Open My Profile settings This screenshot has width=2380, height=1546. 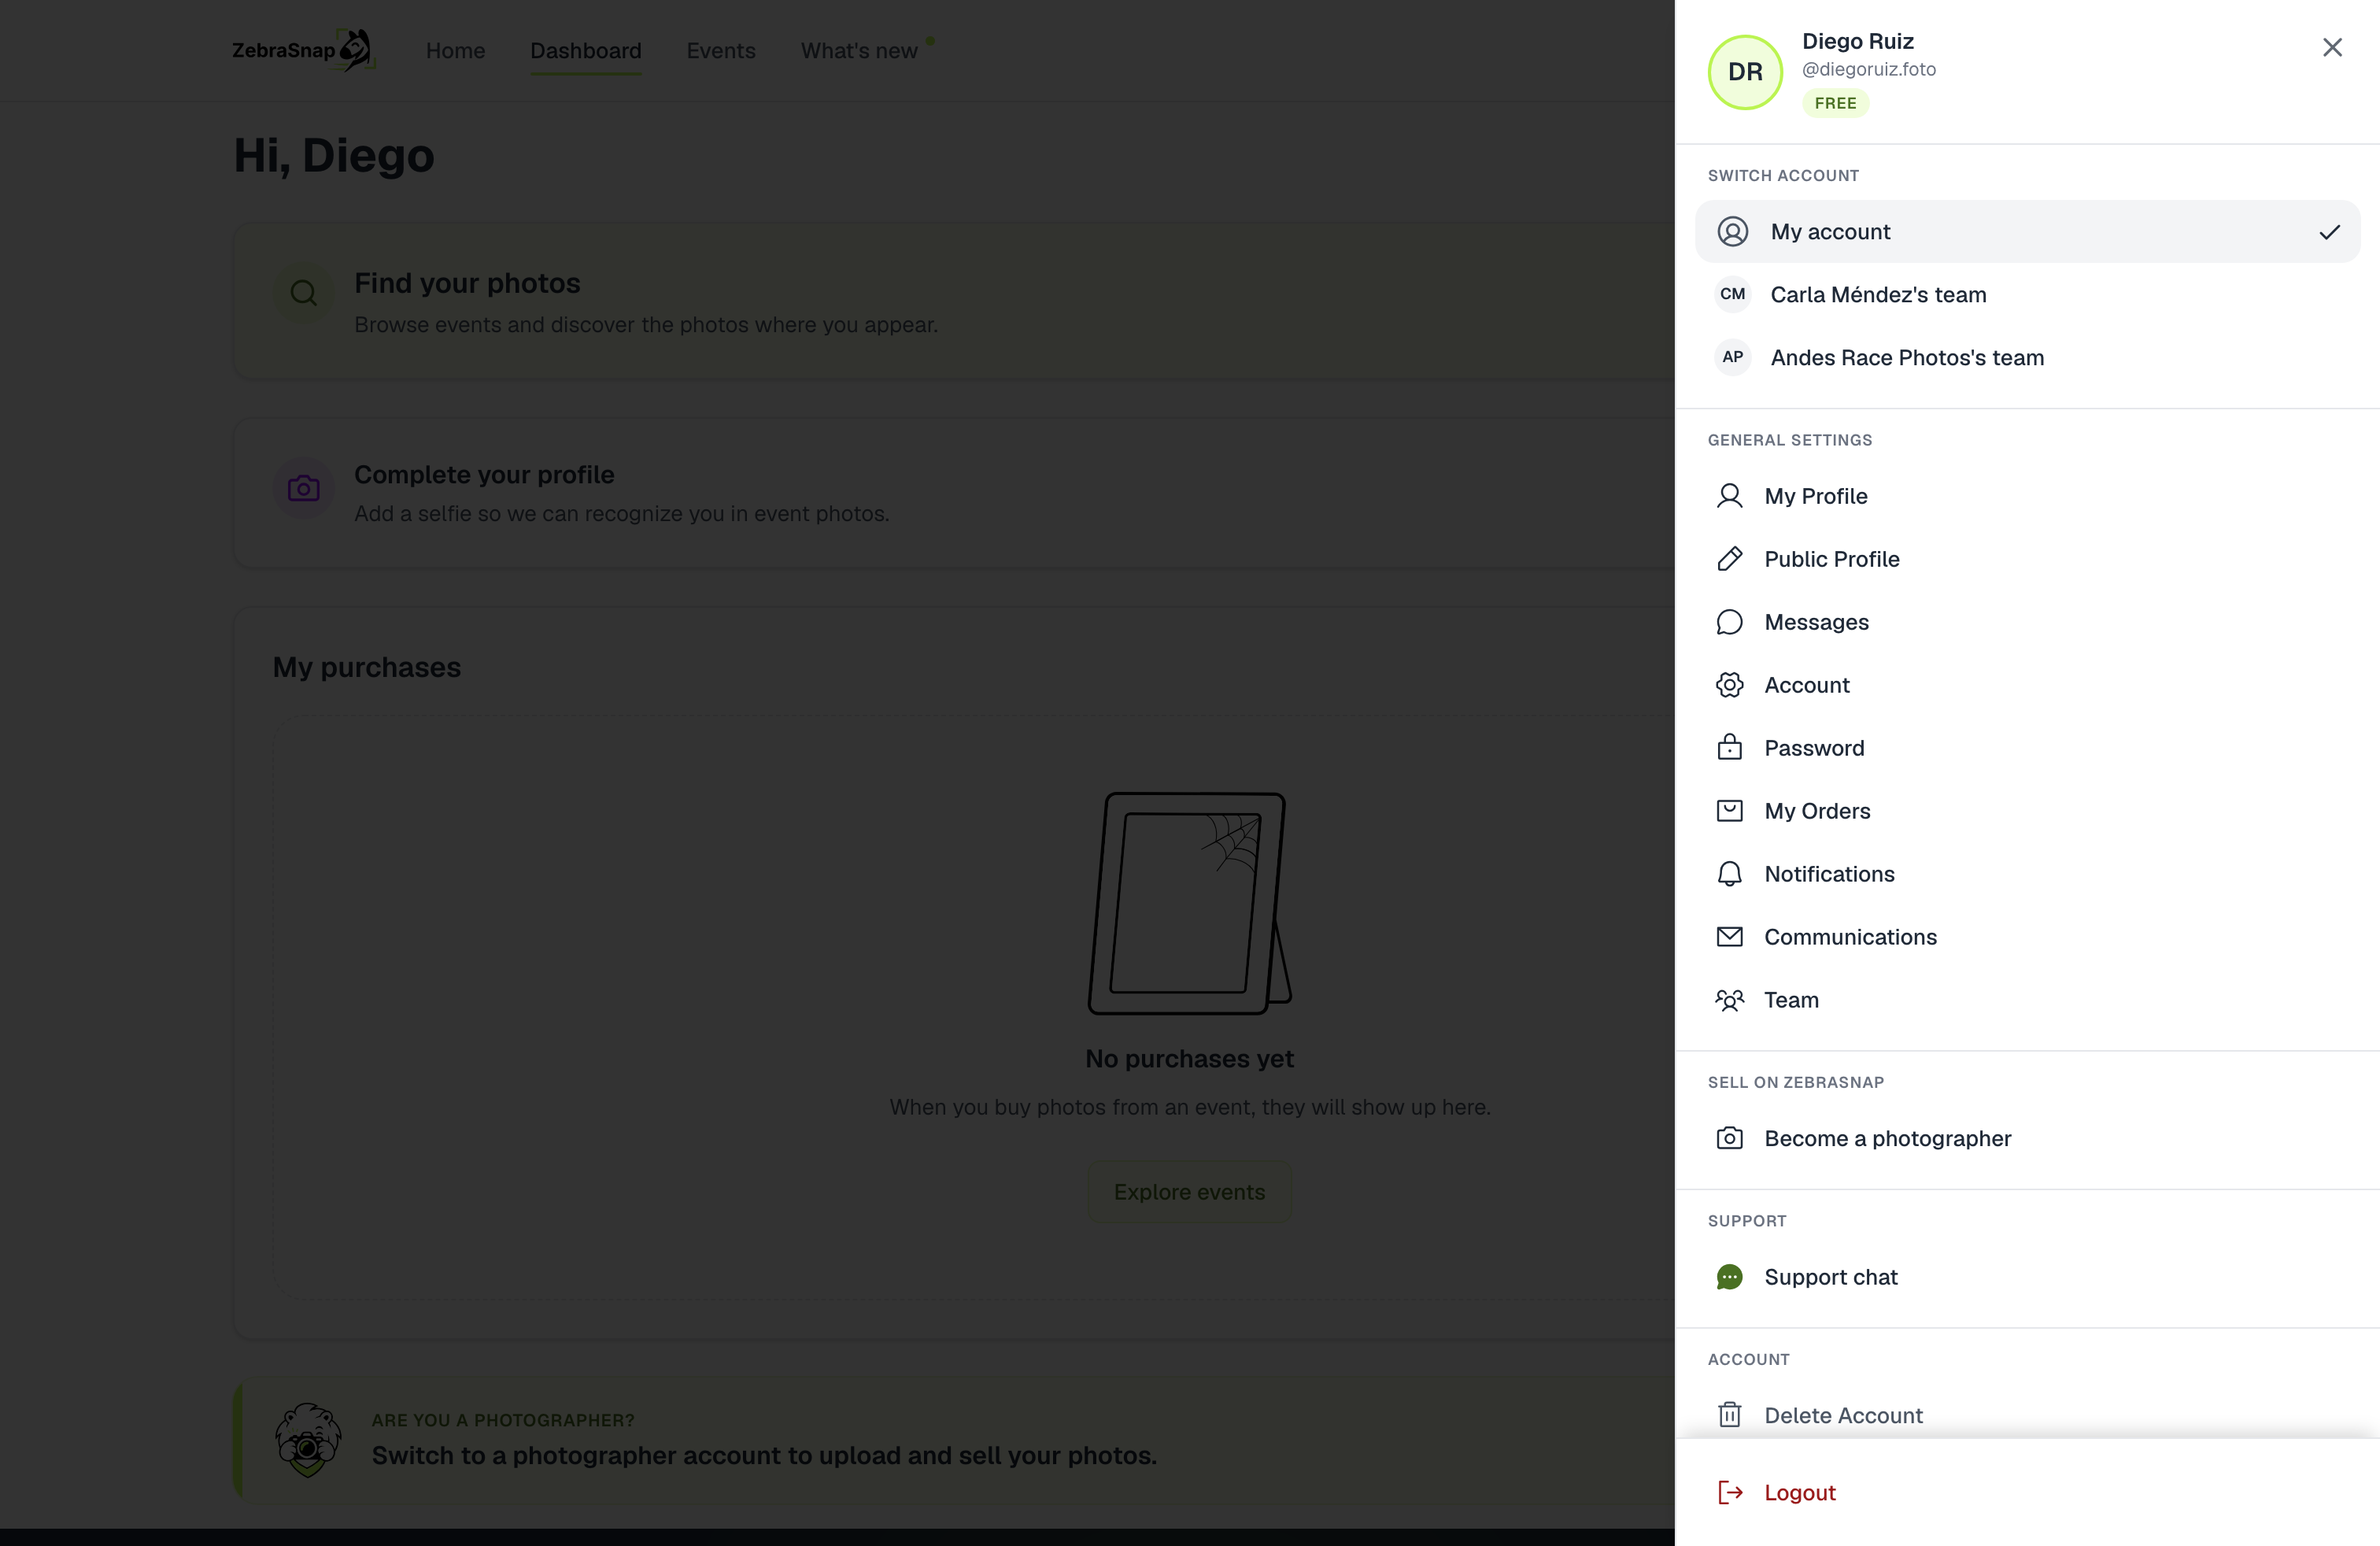[x=2028, y=496]
